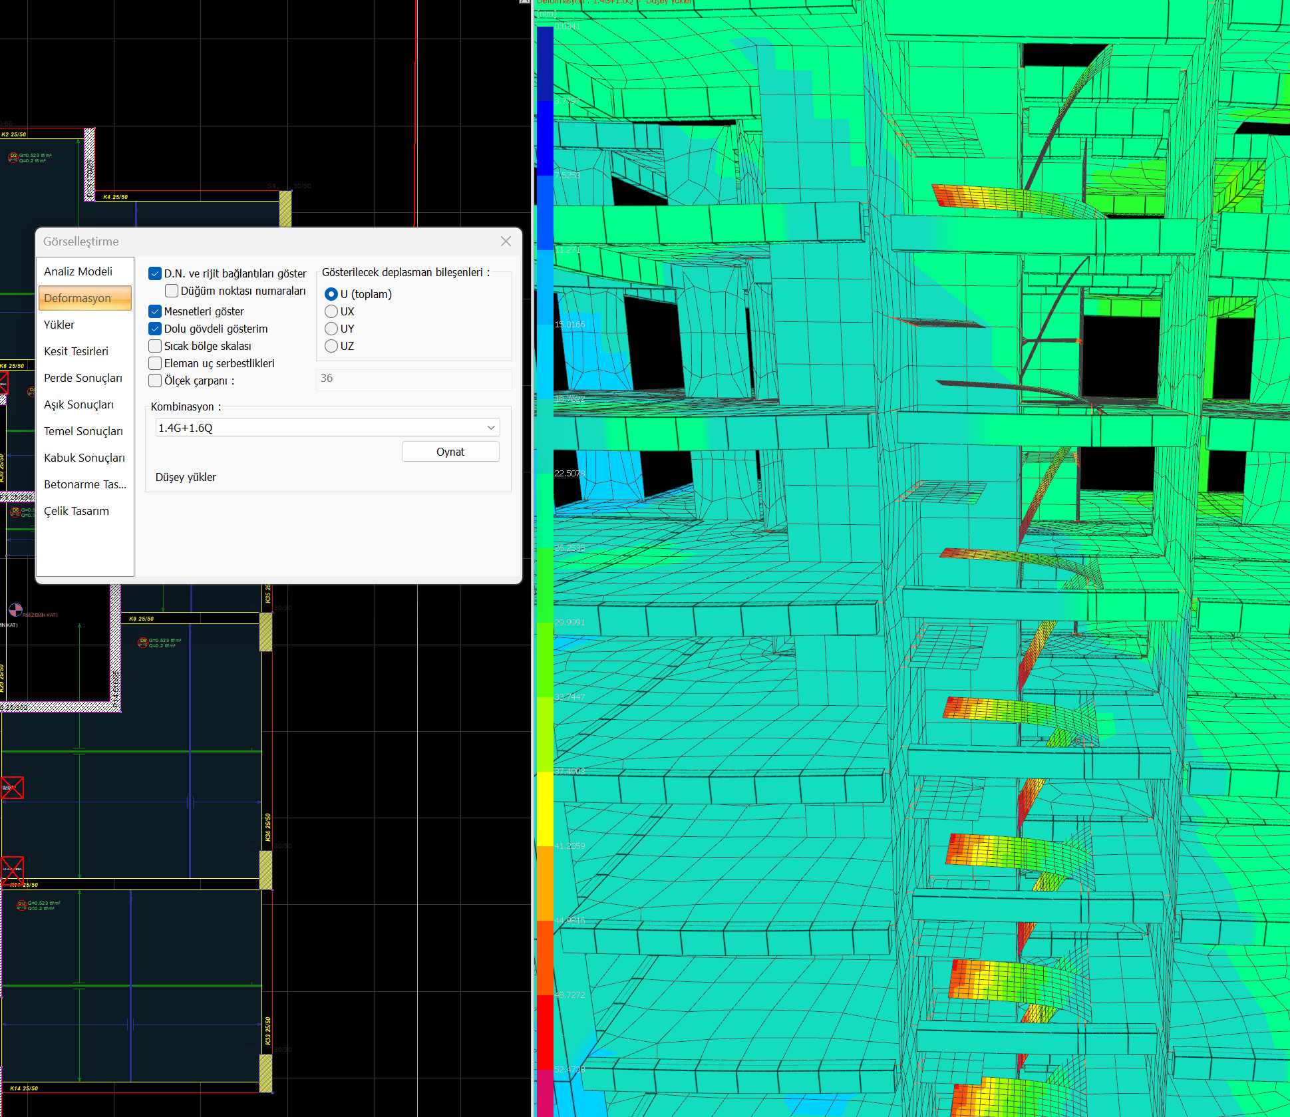The image size is (1290, 1117).
Task: Show Kabuk Sonuçları results
Action: pyautogui.click(x=84, y=458)
